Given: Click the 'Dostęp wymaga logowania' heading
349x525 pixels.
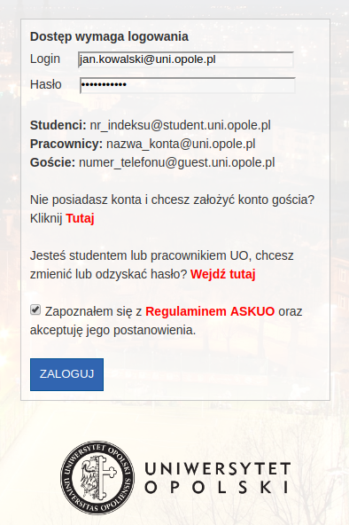Looking at the screenshot, I should click(109, 36).
